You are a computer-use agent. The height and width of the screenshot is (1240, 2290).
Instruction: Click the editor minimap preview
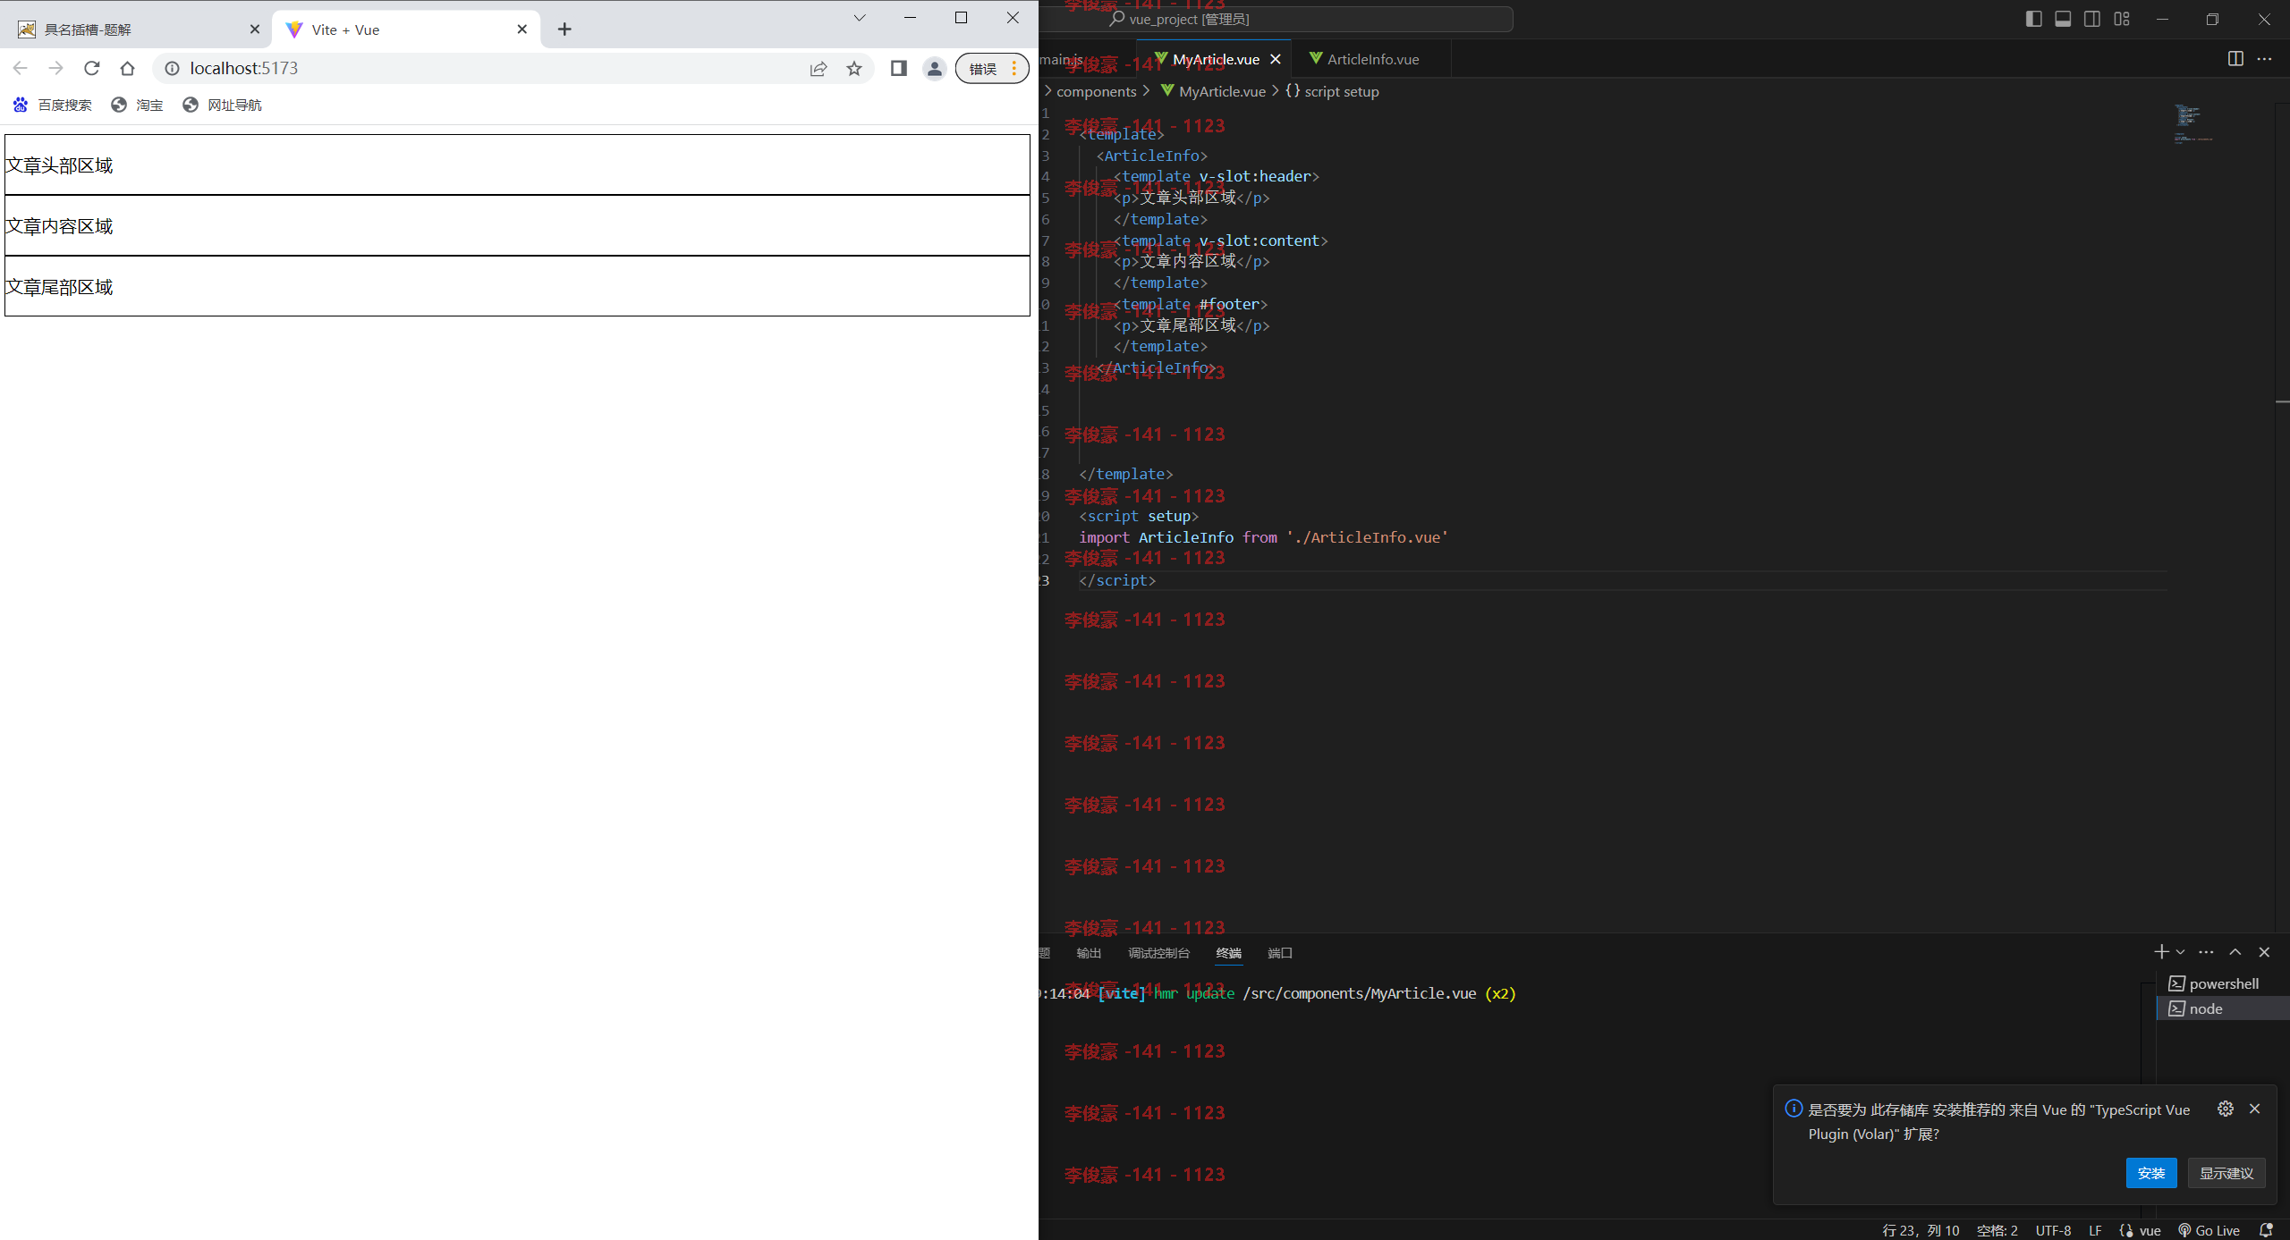[2193, 124]
